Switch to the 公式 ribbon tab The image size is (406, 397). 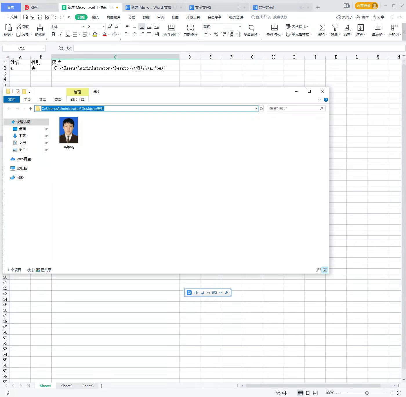coord(132,17)
